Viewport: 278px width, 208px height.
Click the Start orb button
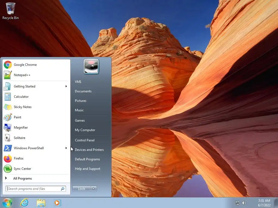(7, 203)
